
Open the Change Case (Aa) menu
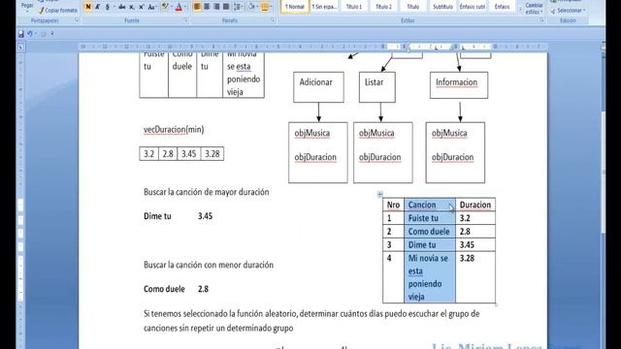[x=151, y=7]
